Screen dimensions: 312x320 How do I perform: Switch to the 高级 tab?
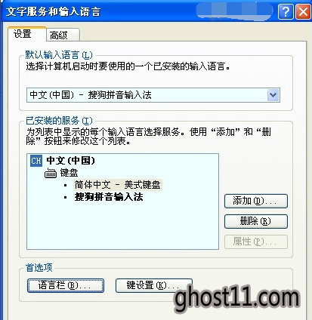[63, 35]
